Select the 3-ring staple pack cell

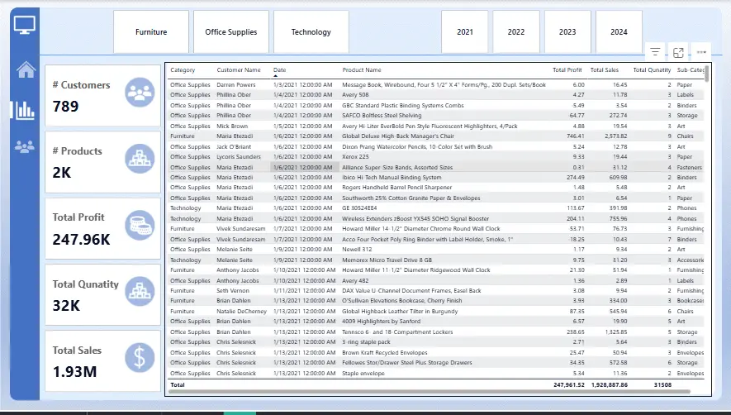[367, 341]
